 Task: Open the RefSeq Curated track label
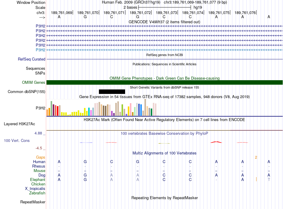(x=32, y=59)
